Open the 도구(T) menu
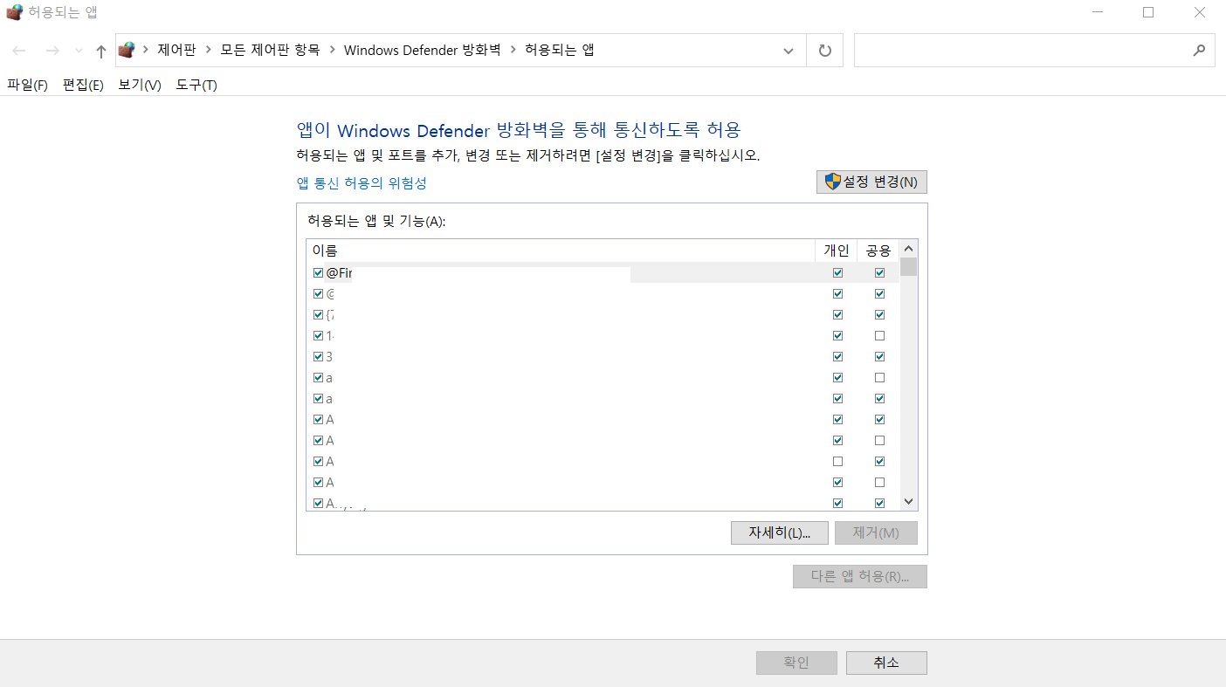Viewport: 1226px width, 687px height. 196,85
